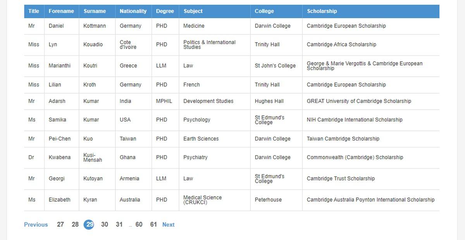Go to the Previous page
This screenshot has height=240, width=465.
point(36,225)
